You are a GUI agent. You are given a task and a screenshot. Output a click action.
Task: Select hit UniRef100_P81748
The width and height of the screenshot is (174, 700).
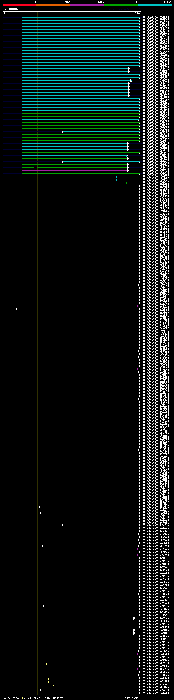(x=156, y=192)
